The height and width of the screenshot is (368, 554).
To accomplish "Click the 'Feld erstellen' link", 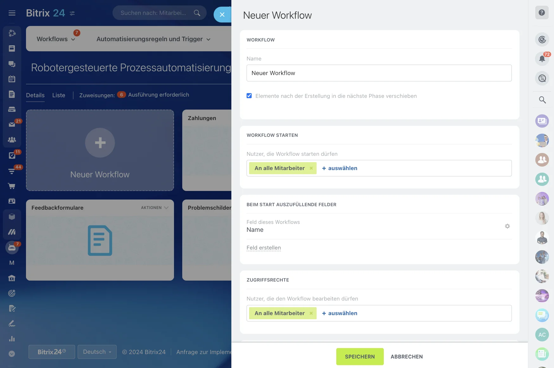I will click(264, 248).
